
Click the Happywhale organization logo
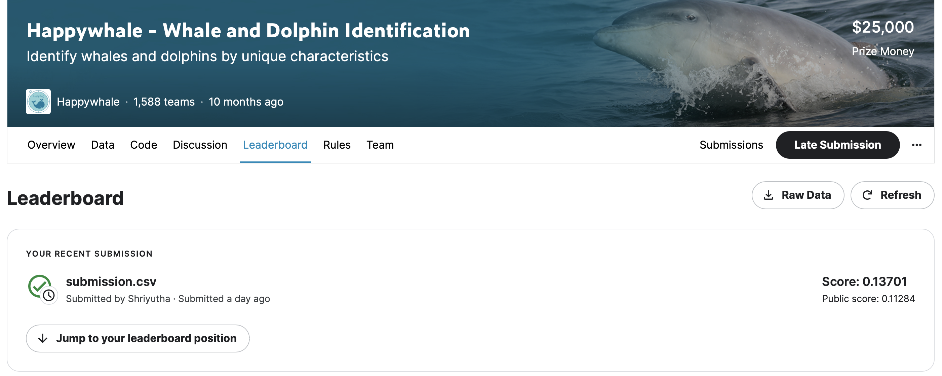[38, 102]
